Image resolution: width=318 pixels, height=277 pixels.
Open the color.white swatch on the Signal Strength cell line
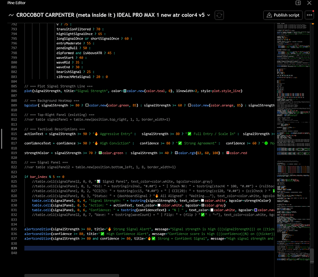(202, 201)
